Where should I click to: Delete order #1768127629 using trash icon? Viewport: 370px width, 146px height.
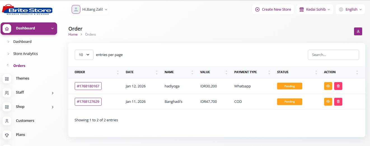point(338,101)
